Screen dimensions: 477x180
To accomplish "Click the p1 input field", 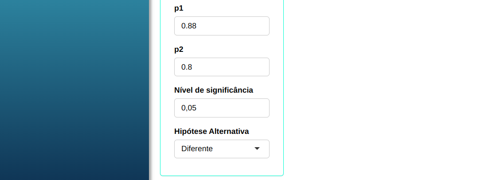I will pos(222,26).
